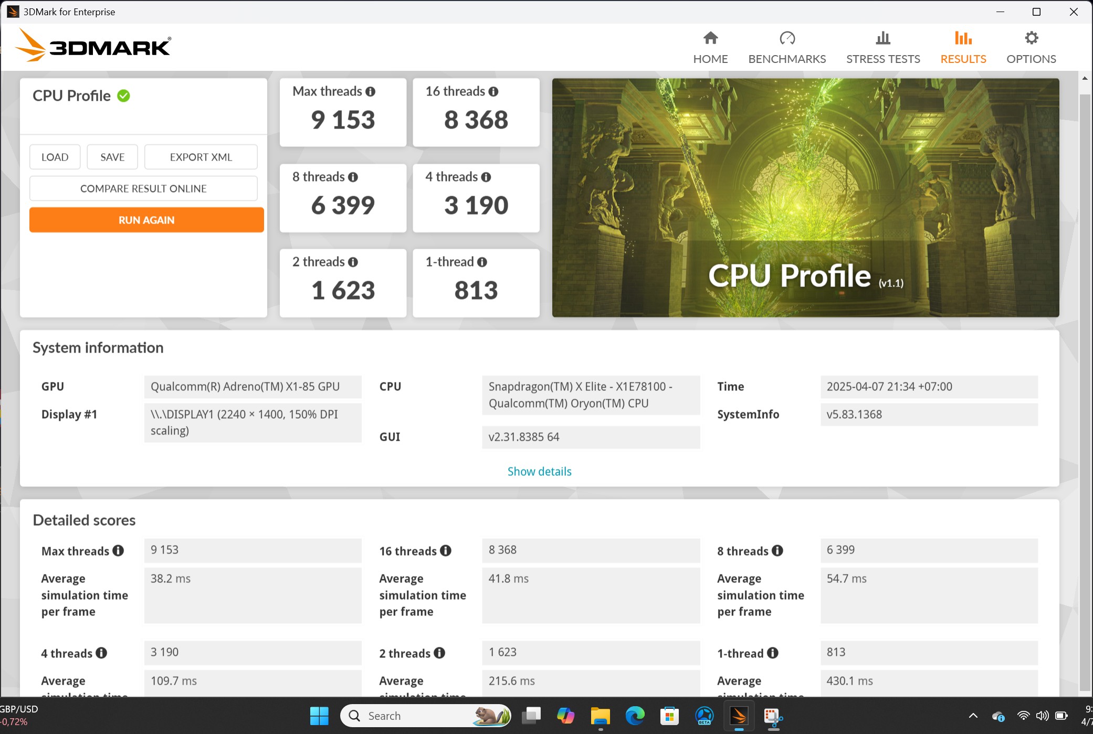The height and width of the screenshot is (734, 1093).
Task: Click the battery tray icon
Action: coord(1062,716)
